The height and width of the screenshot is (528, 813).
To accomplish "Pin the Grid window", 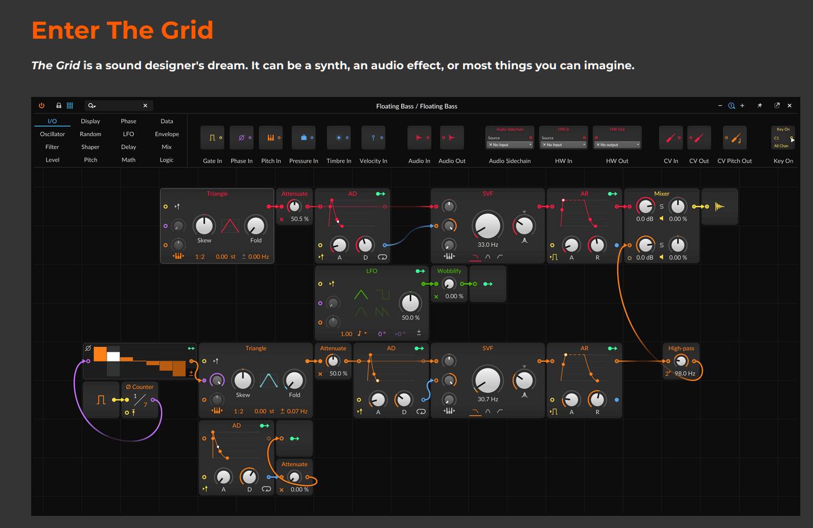I will point(759,106).
